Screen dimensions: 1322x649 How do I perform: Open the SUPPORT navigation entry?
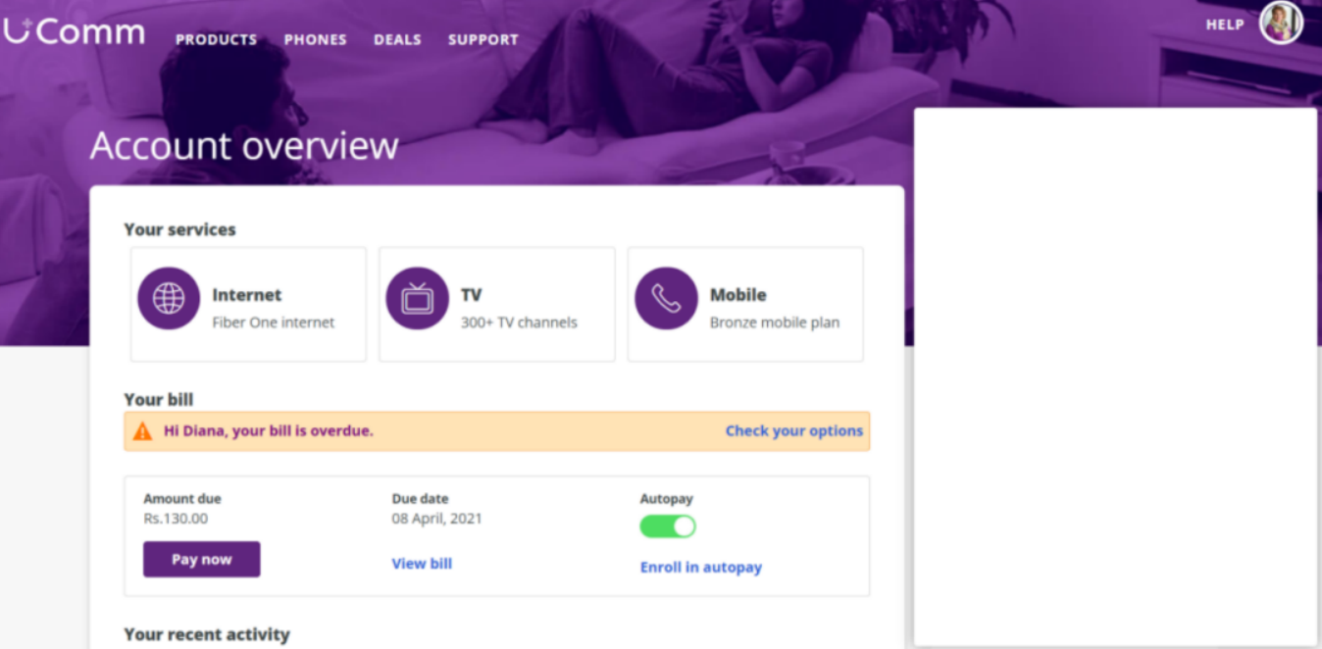(483, 40)
